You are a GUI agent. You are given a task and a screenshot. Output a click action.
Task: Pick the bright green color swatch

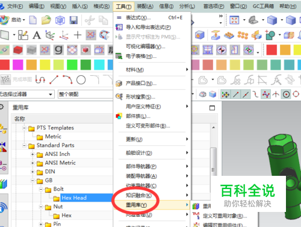[x=72, y=64]
